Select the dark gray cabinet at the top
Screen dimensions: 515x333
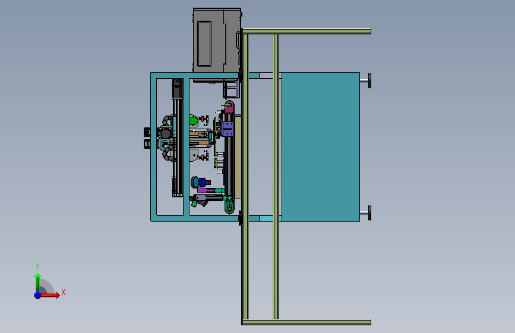[217, 41]
